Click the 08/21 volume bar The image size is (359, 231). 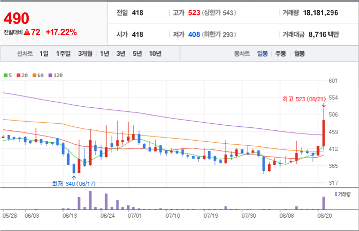click(x=324, y=203)
